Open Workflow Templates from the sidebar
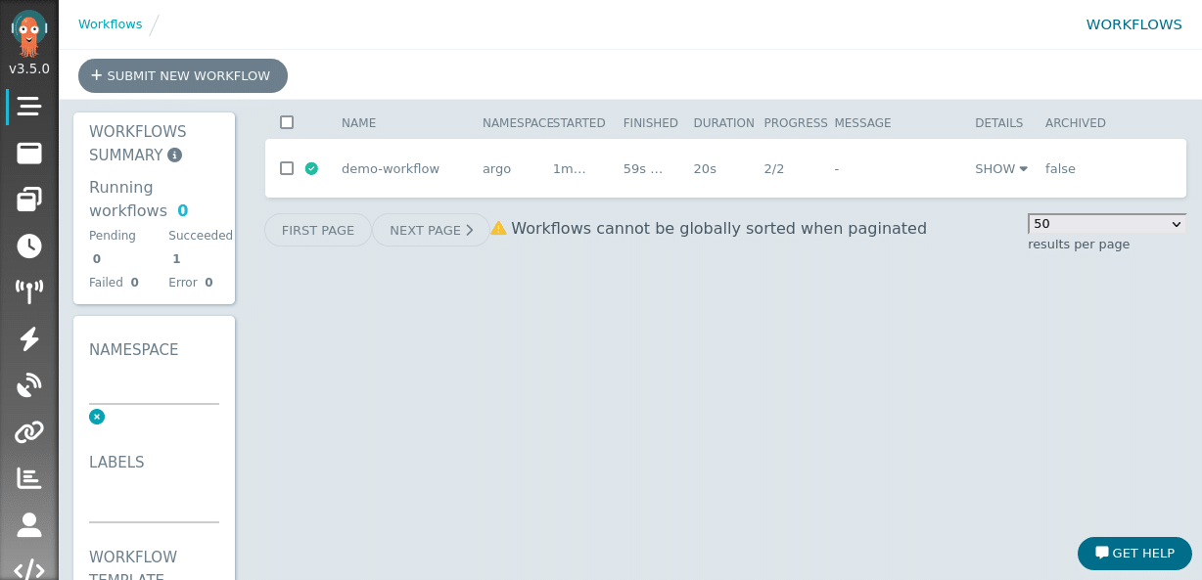 [29, 154]
